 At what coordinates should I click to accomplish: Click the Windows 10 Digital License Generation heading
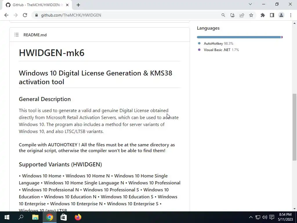95,77
